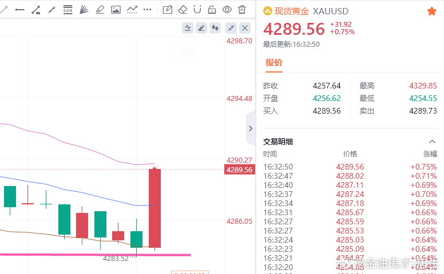The height and width of the screenshot is (274, 444).
Task: Click the pink horizontal support line
Action: (96, 255)
